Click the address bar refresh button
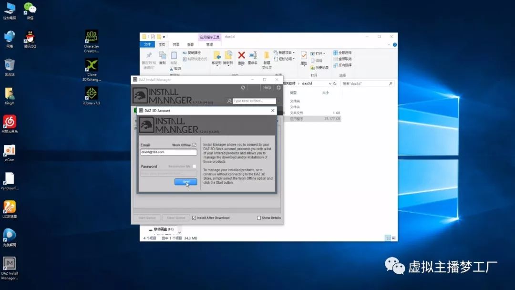Viewport: 515px width, 290px height. click(x=335, y=84)
